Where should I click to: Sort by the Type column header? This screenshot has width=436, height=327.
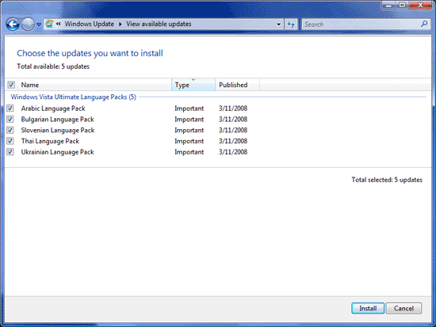pos(193,85)
